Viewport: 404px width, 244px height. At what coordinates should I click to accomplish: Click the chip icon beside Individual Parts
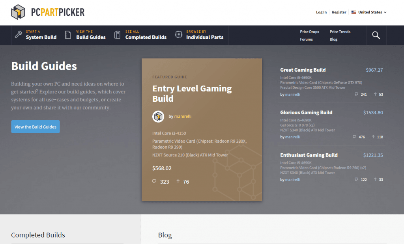tap(179, 34)
